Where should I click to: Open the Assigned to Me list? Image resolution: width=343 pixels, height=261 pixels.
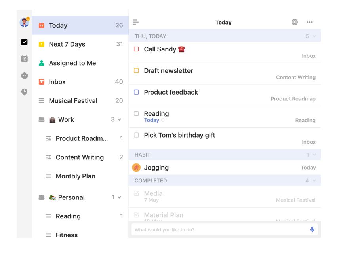tap(80, 63)
